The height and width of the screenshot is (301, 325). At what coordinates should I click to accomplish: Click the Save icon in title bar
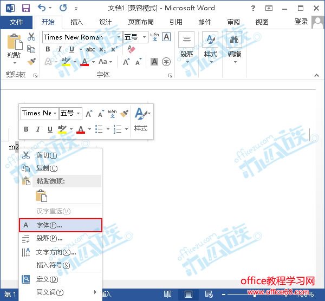click(x=26, y=8)
